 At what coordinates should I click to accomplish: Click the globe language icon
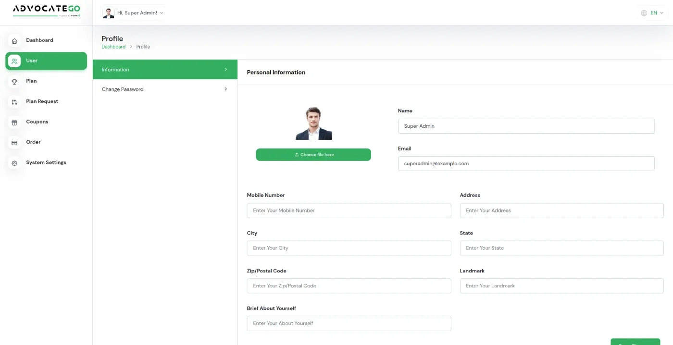point(644,13)
